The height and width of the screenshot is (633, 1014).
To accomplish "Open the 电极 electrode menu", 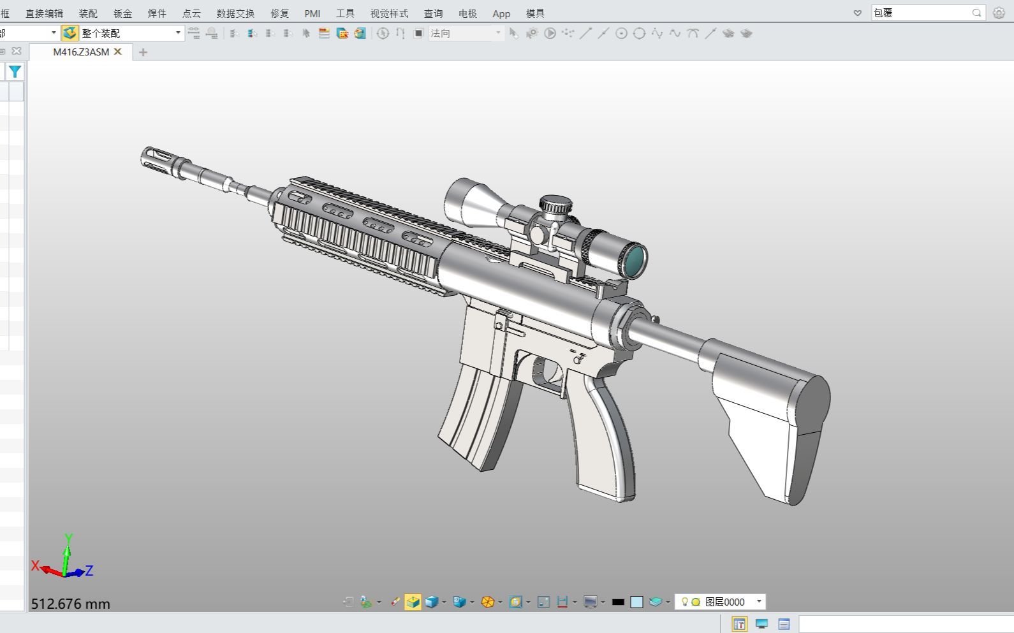I will click(x=467, y=13).
